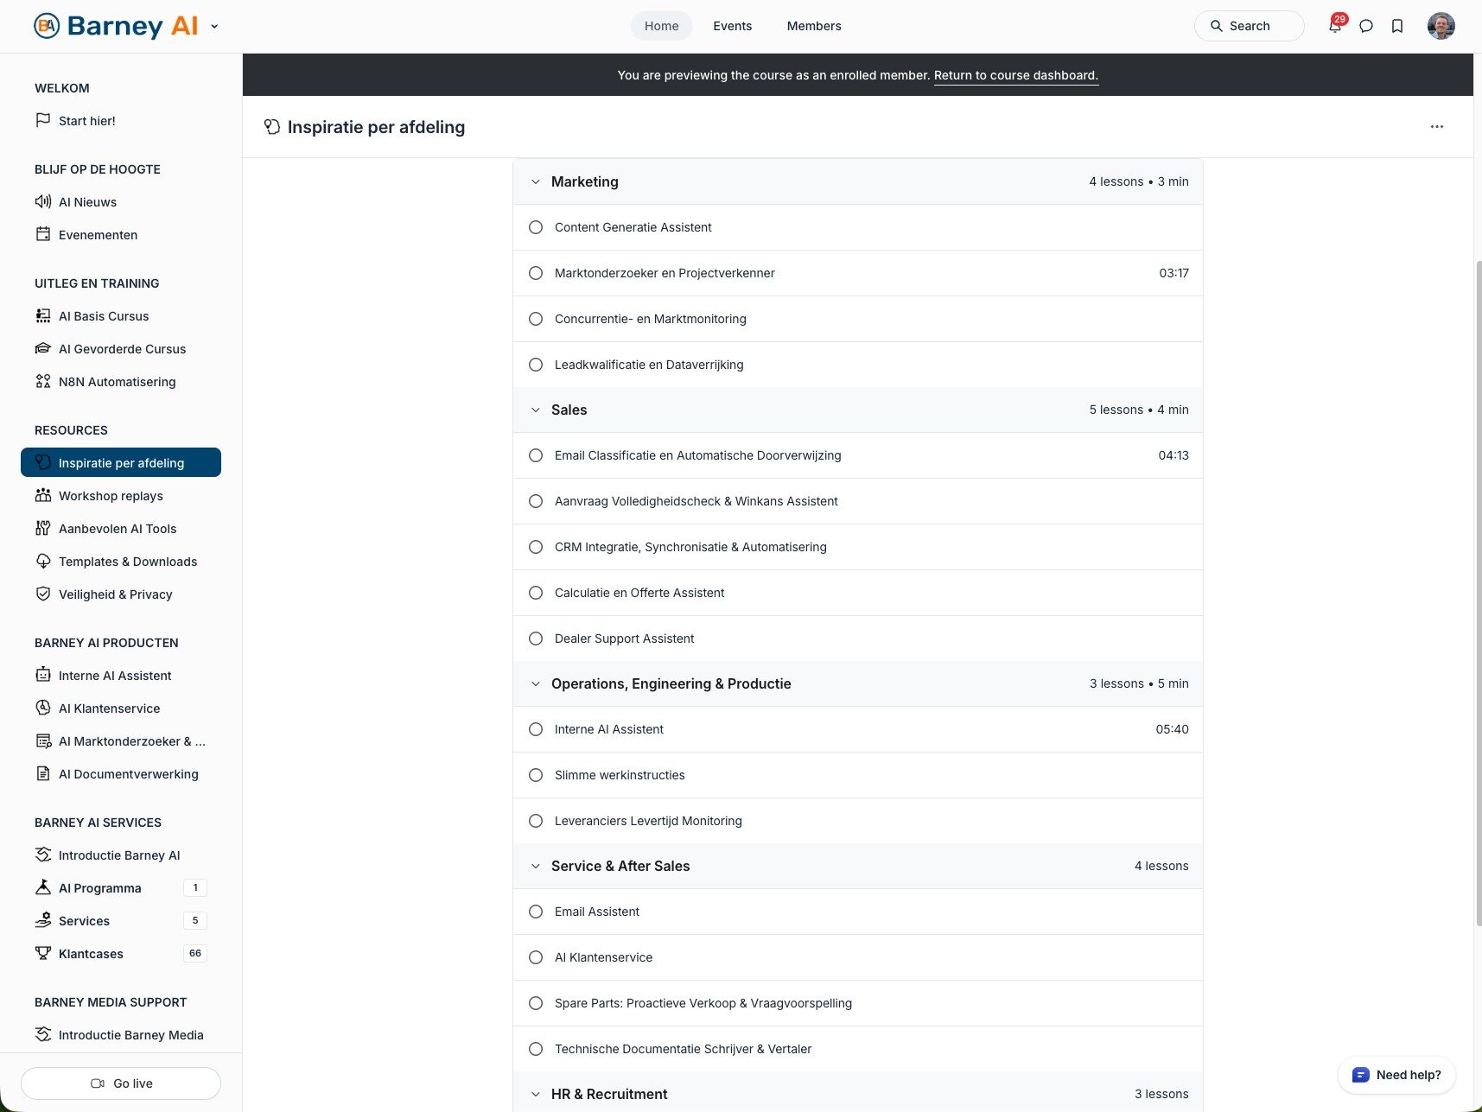1482x1112 pixels.
Task: Open the notifications bell icon
Action: pyautogui.click(x=1334, y=26)
